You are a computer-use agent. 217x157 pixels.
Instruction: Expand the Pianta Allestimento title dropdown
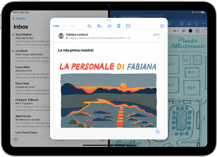(143, 17)
